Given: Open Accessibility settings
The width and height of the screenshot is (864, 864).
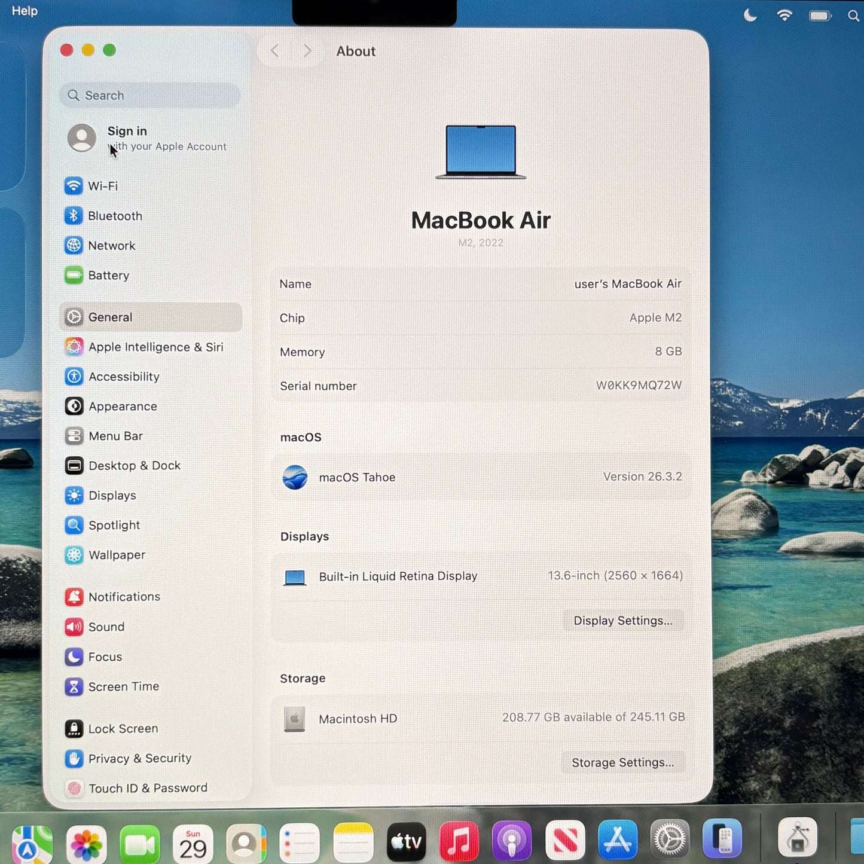Looking at the screenshot, I should [x=124, y=377].
